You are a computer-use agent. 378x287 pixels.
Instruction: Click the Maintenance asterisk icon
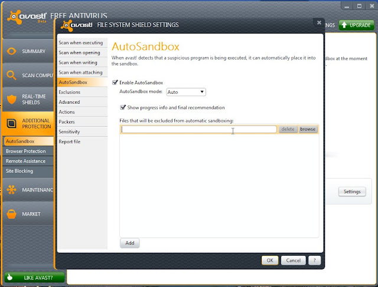pos(12,190)
